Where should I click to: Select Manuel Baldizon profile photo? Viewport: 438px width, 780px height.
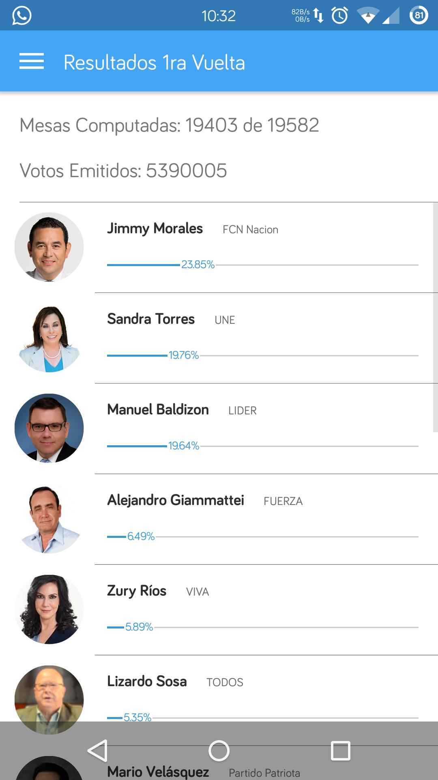tap(49, 427)
